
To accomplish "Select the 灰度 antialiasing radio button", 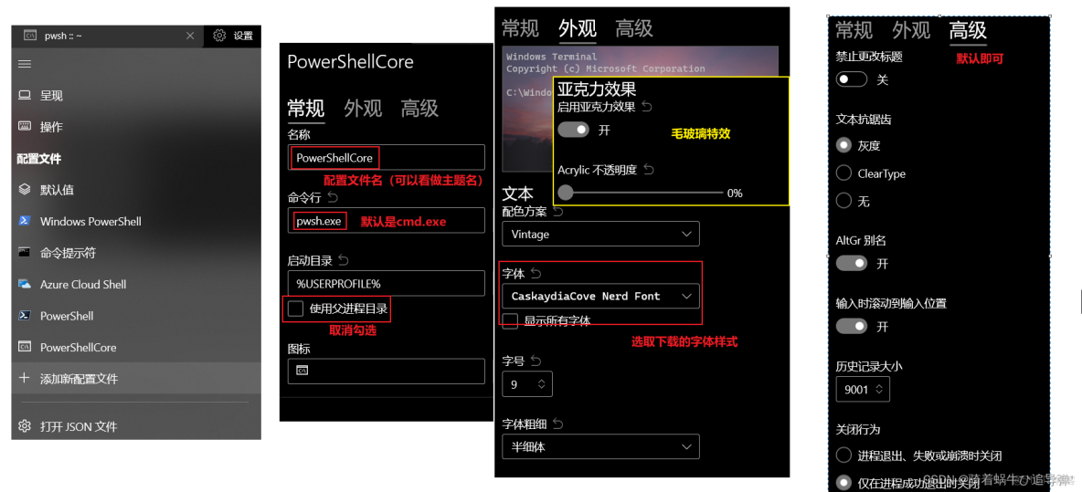I will (x=843, y=145).
